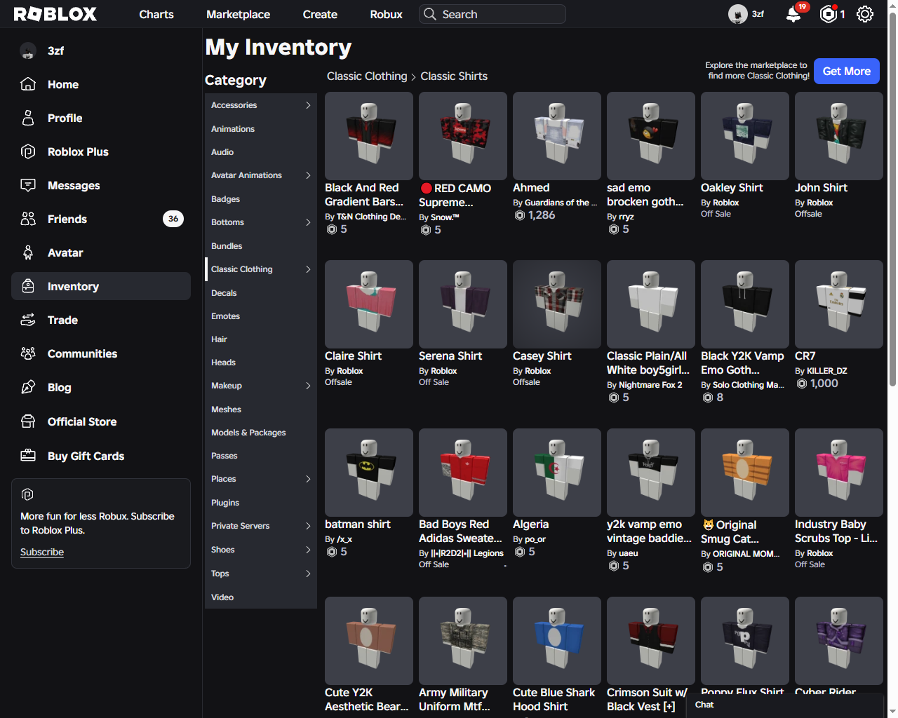Click the Roblox Plus promo icon
This screenshot has width=898, height=718.
[27, 494]
